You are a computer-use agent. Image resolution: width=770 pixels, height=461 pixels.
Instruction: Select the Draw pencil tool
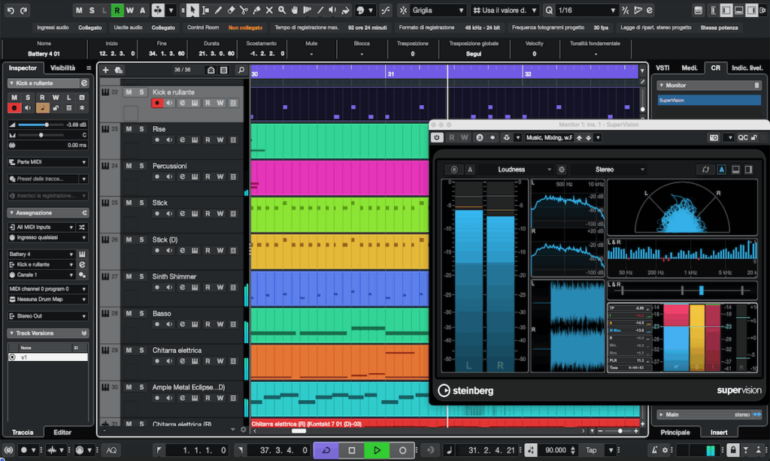[218, 10]
